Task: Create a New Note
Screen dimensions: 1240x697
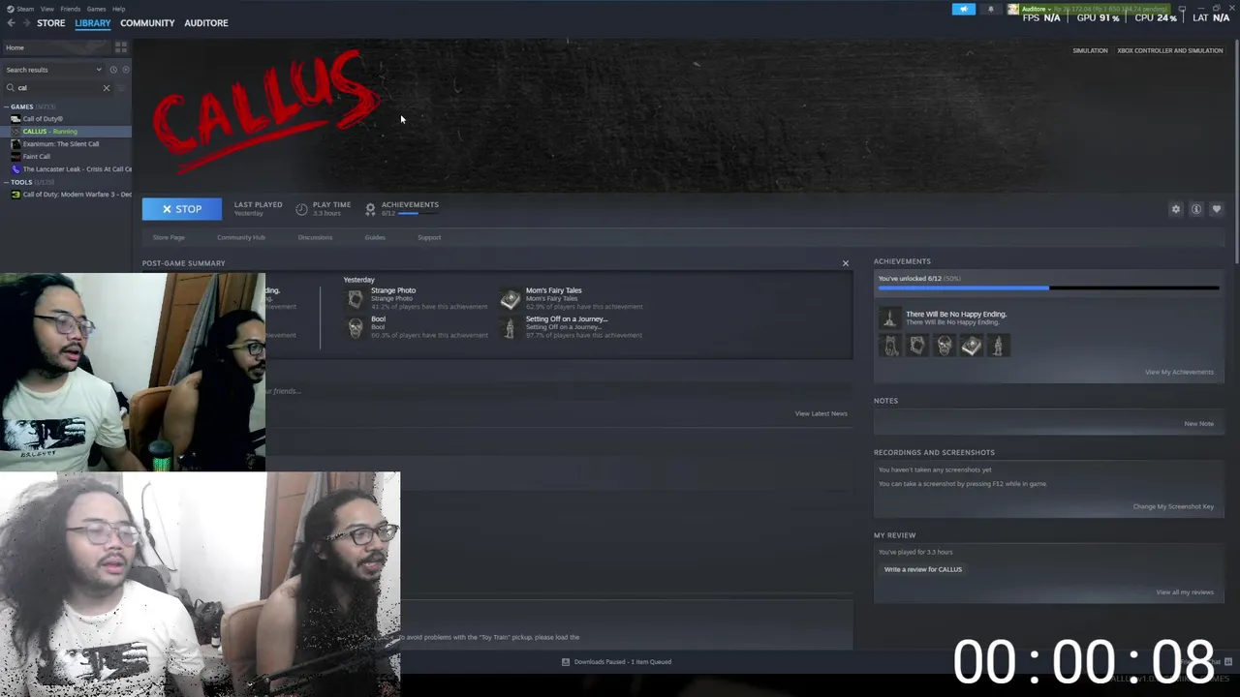Action: click(1198, 423)
